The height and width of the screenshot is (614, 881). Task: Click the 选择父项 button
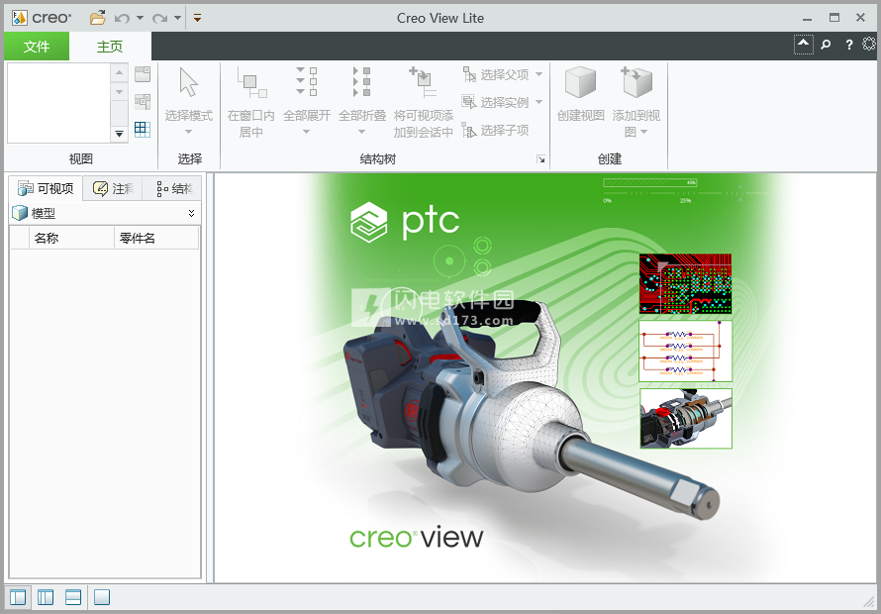496,74
